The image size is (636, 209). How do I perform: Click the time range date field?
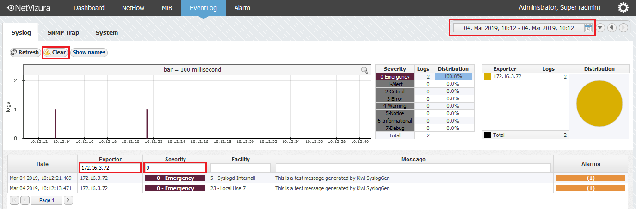tap(519, 28)
